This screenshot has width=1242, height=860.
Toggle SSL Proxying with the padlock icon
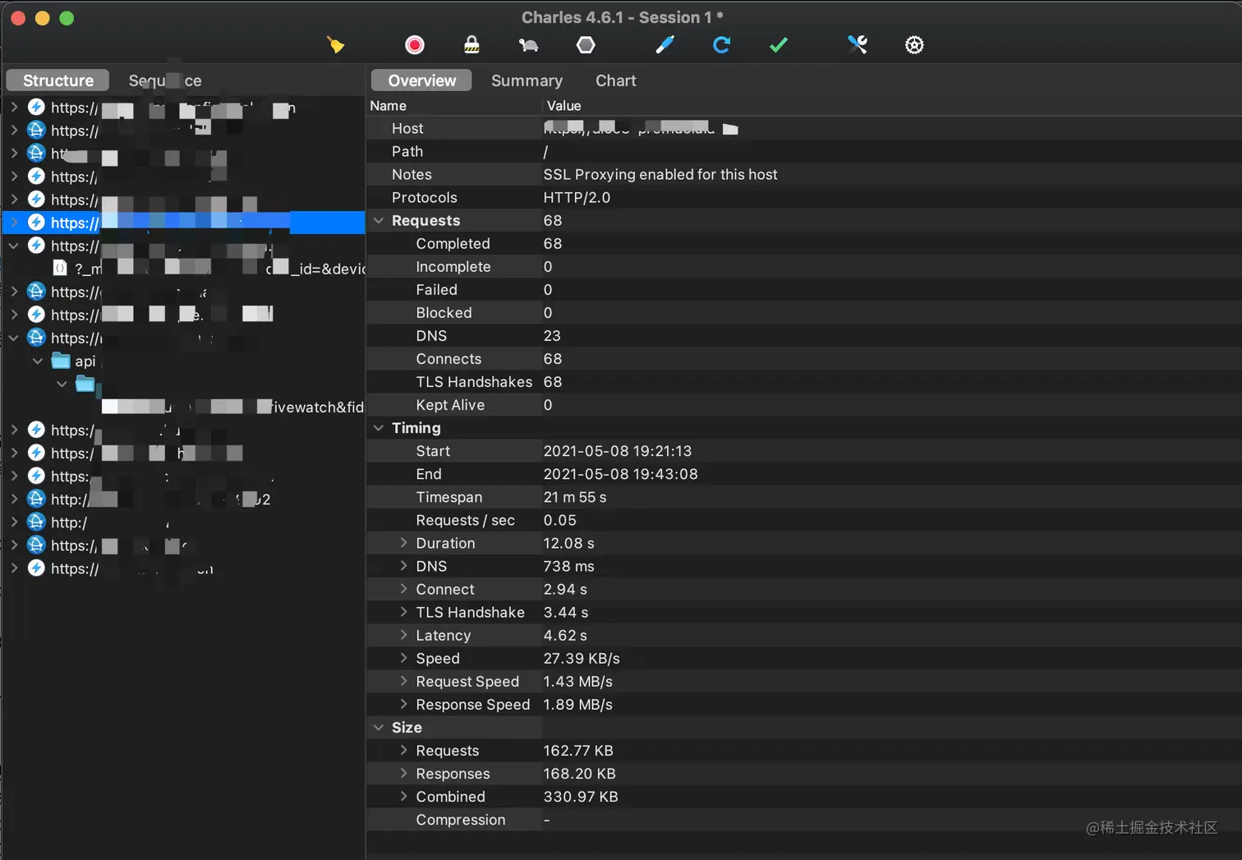click(471, 44)
